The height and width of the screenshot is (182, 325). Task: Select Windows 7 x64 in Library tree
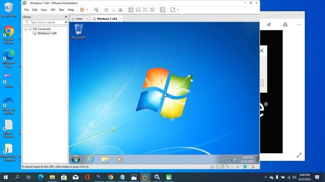[47, 33]
